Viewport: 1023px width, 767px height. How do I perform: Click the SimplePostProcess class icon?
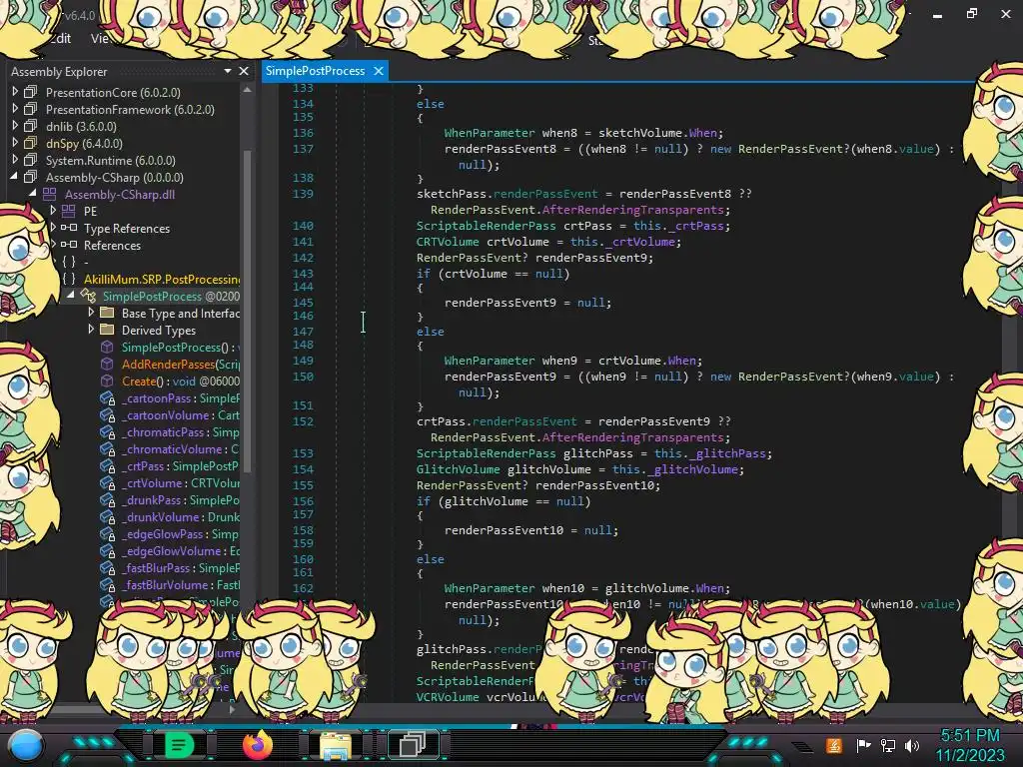pos(88,296)
